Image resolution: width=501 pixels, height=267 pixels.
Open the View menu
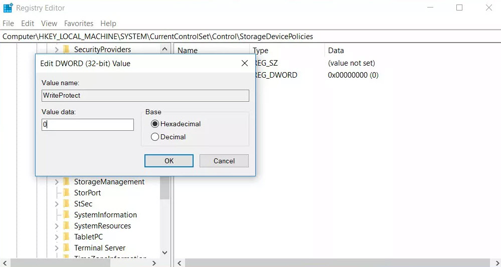coord(49,23)
